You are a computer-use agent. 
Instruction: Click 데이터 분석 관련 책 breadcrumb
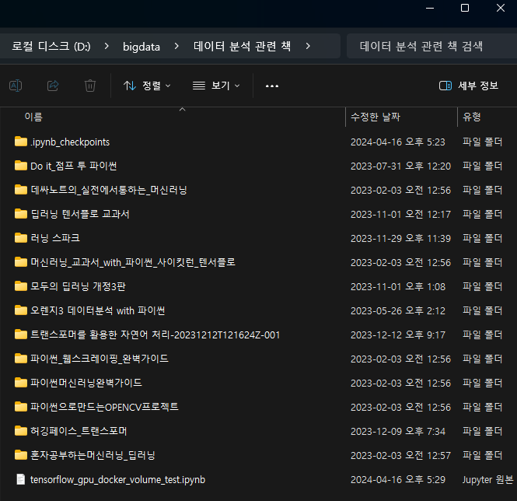click(x=242, y=46)
